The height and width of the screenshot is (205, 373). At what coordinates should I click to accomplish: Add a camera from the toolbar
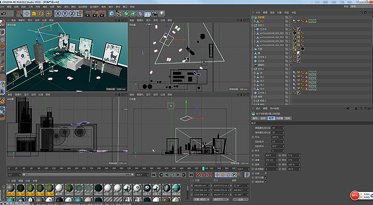click(x=155, y=14)
